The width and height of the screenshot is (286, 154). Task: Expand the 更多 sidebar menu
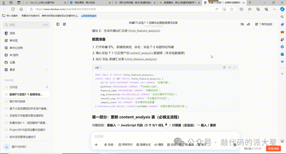(x=26, y=69)
